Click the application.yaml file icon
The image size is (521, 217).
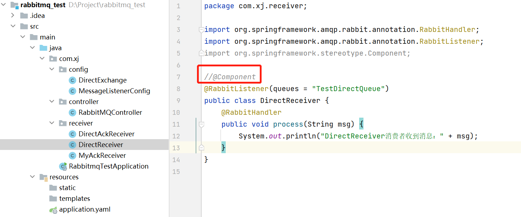tap(53, 210)
